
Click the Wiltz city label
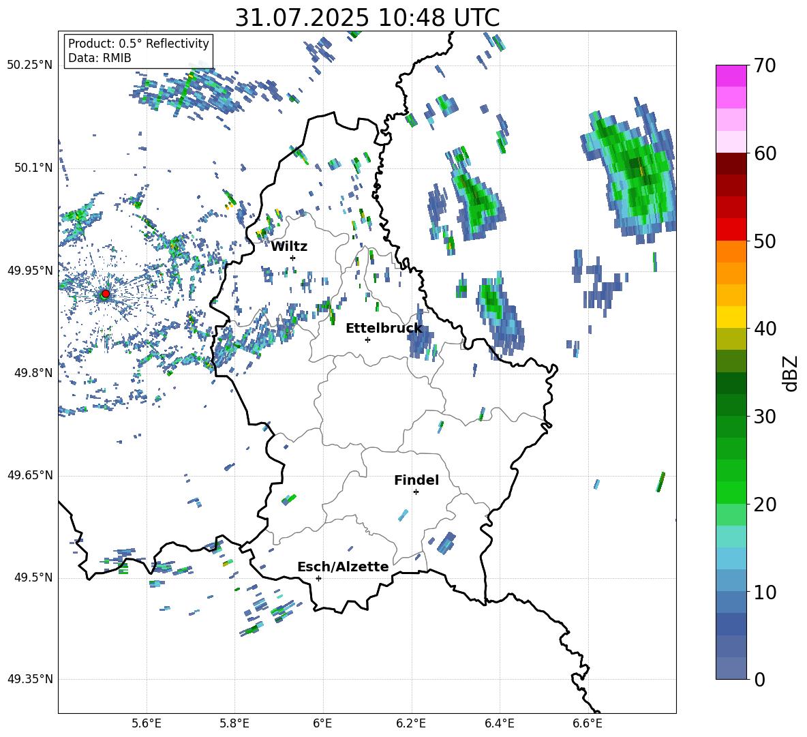pyautogui.click(x=289, y=247)
